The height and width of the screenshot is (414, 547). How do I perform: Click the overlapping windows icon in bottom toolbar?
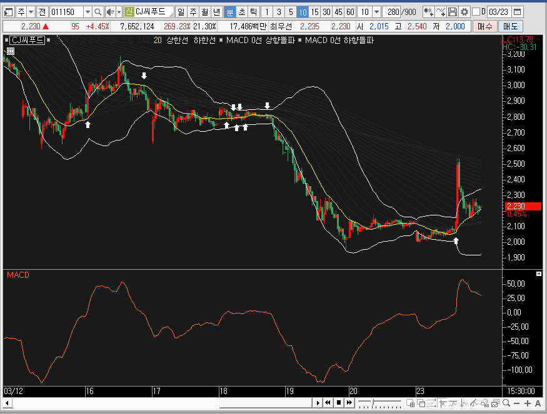[x=421, y=403]
